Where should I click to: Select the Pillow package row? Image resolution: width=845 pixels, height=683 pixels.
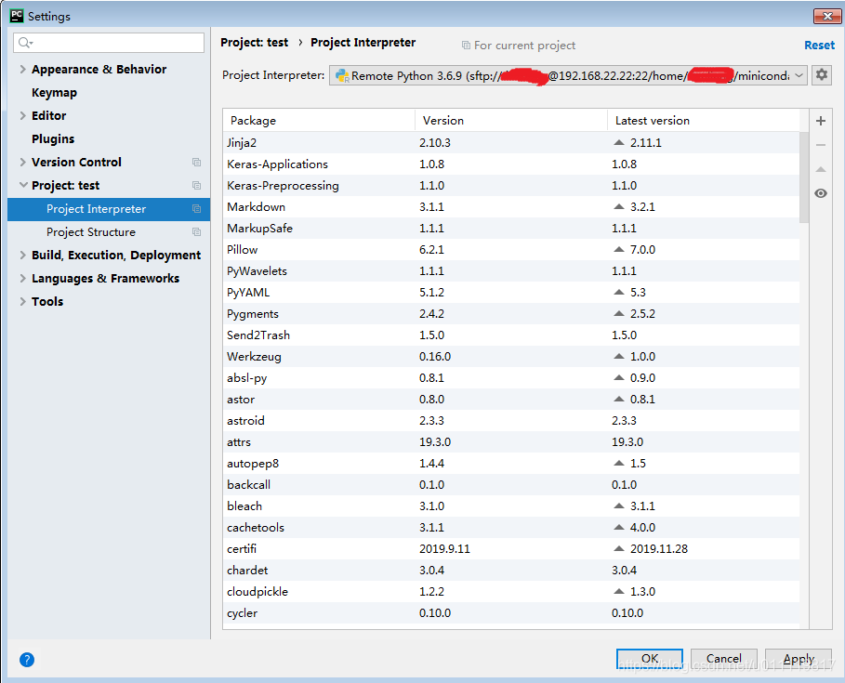click(511, 249)
